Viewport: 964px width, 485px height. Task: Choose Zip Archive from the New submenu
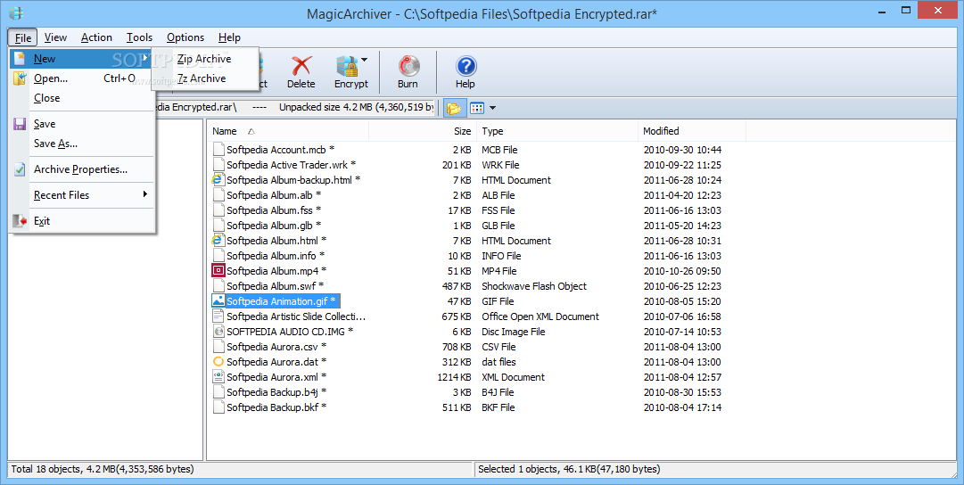pos(205,59)
